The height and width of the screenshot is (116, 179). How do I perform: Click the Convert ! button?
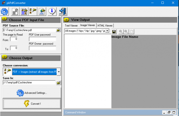pyautogui.click(x=32, y=104)
